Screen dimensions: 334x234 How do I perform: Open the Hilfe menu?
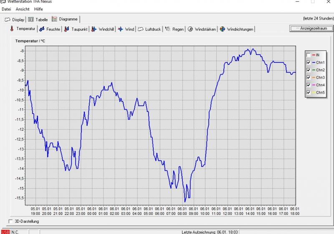(x=38, y=9)
